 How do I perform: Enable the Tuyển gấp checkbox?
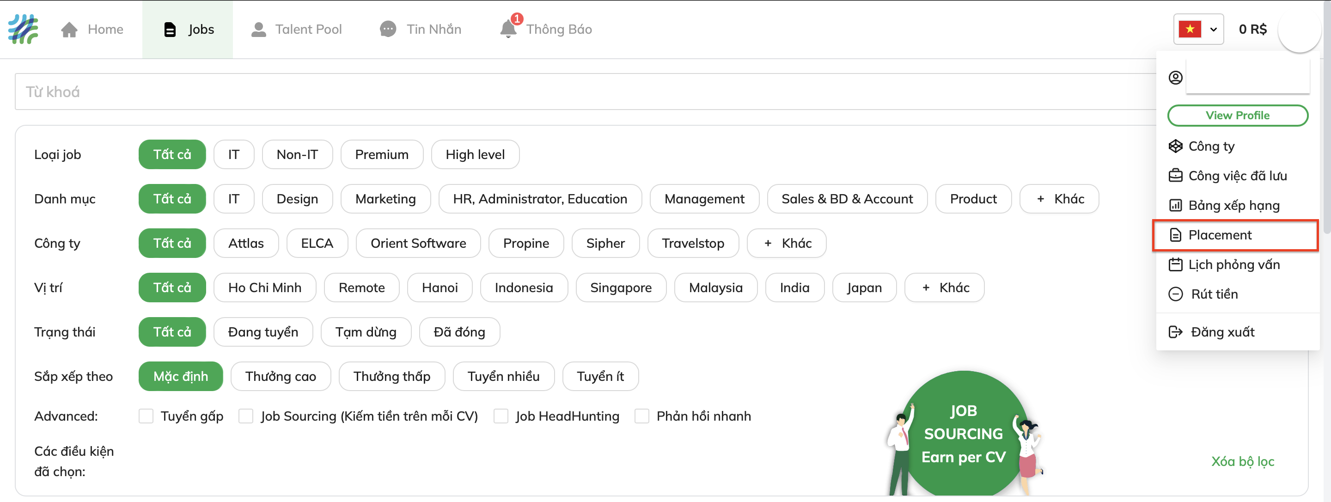click(x=146, y=416)
